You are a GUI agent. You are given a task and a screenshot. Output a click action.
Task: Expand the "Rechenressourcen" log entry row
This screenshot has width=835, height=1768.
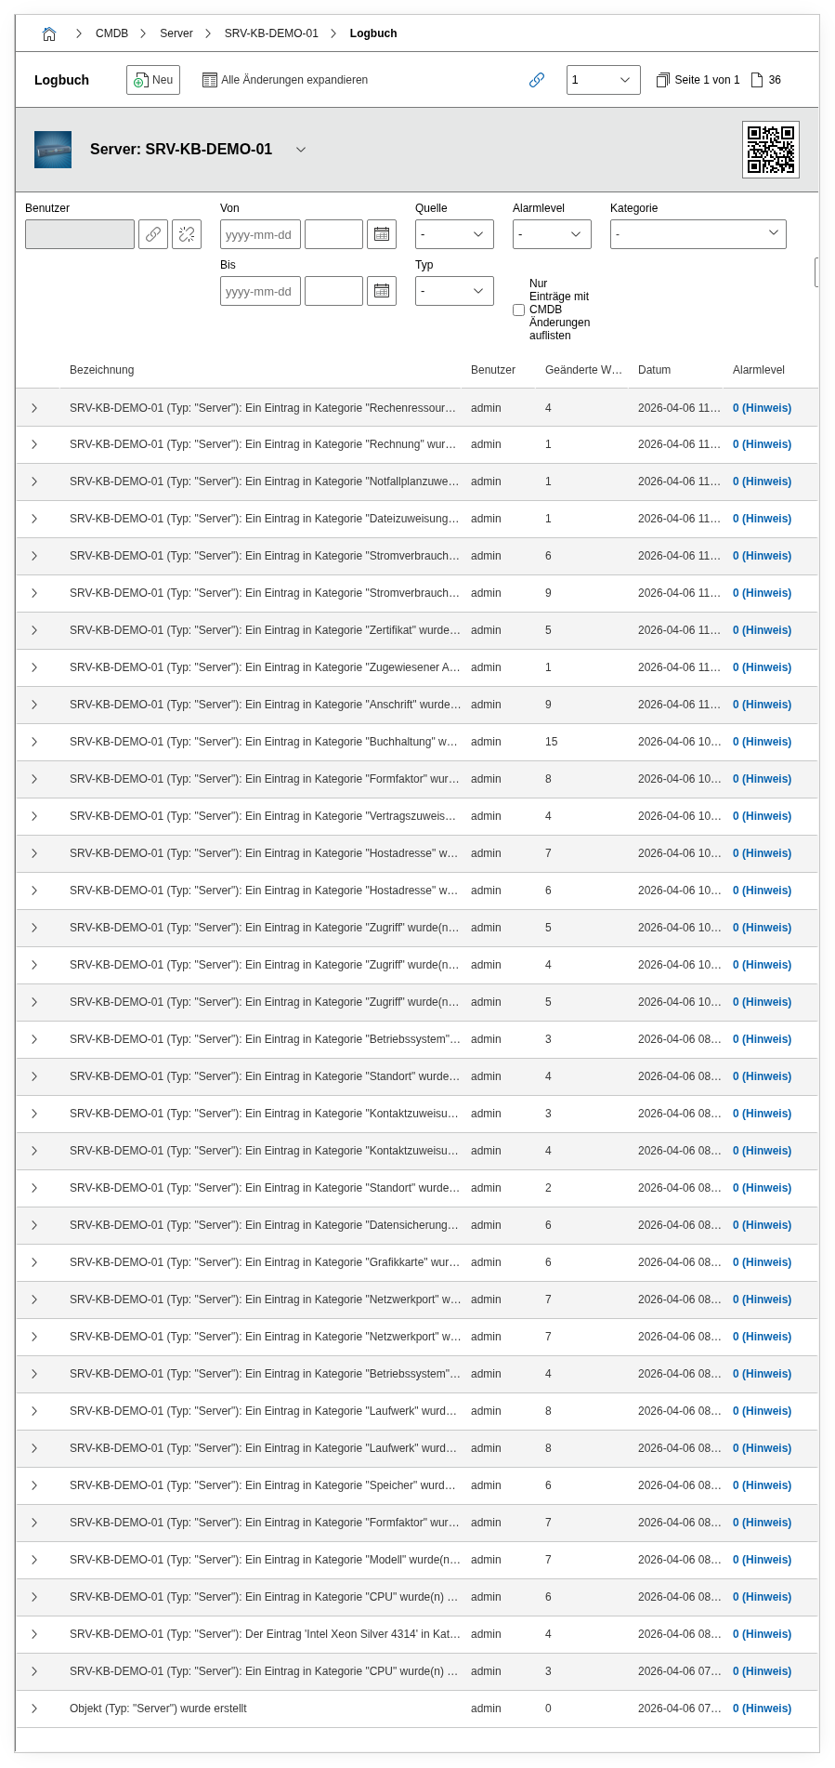[x=34, y=408]
